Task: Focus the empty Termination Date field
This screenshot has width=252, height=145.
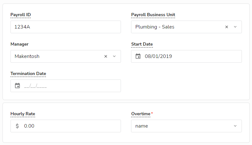Action: (70, 86)
